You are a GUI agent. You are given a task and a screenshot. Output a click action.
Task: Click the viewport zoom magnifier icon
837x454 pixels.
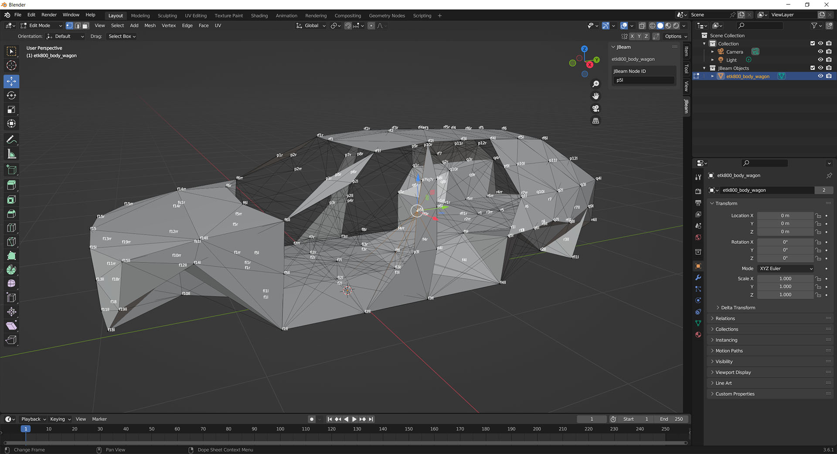click(x=595, y=84)
